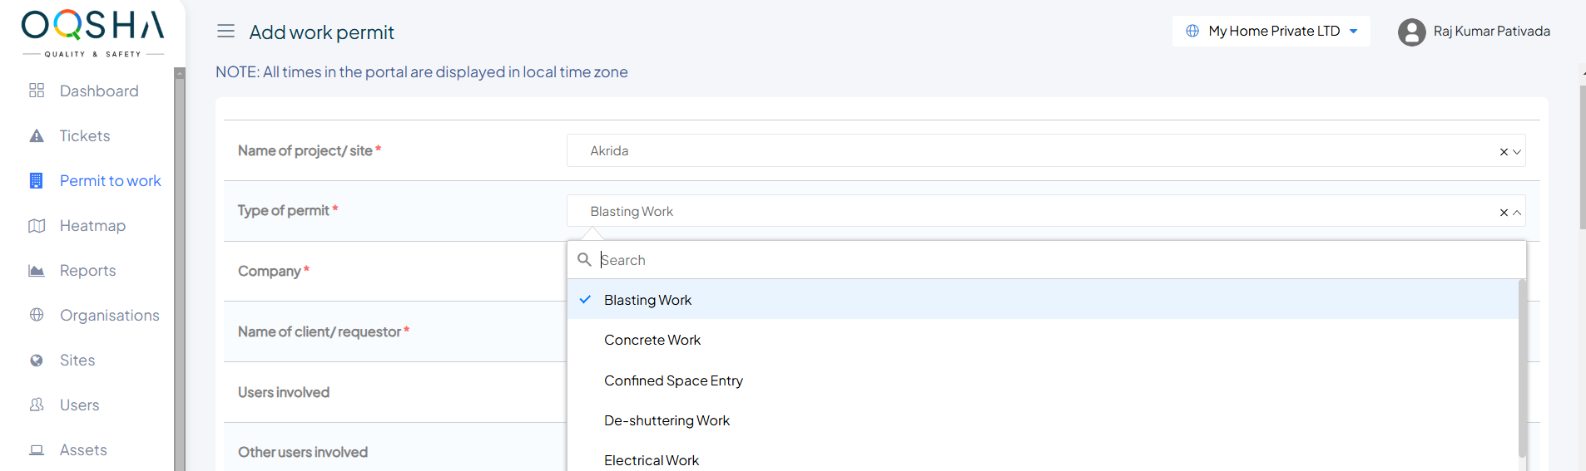1586x471 pixels.
Task: Click the Tickets warning triangle icon
Action: click(x=37, y=135)
